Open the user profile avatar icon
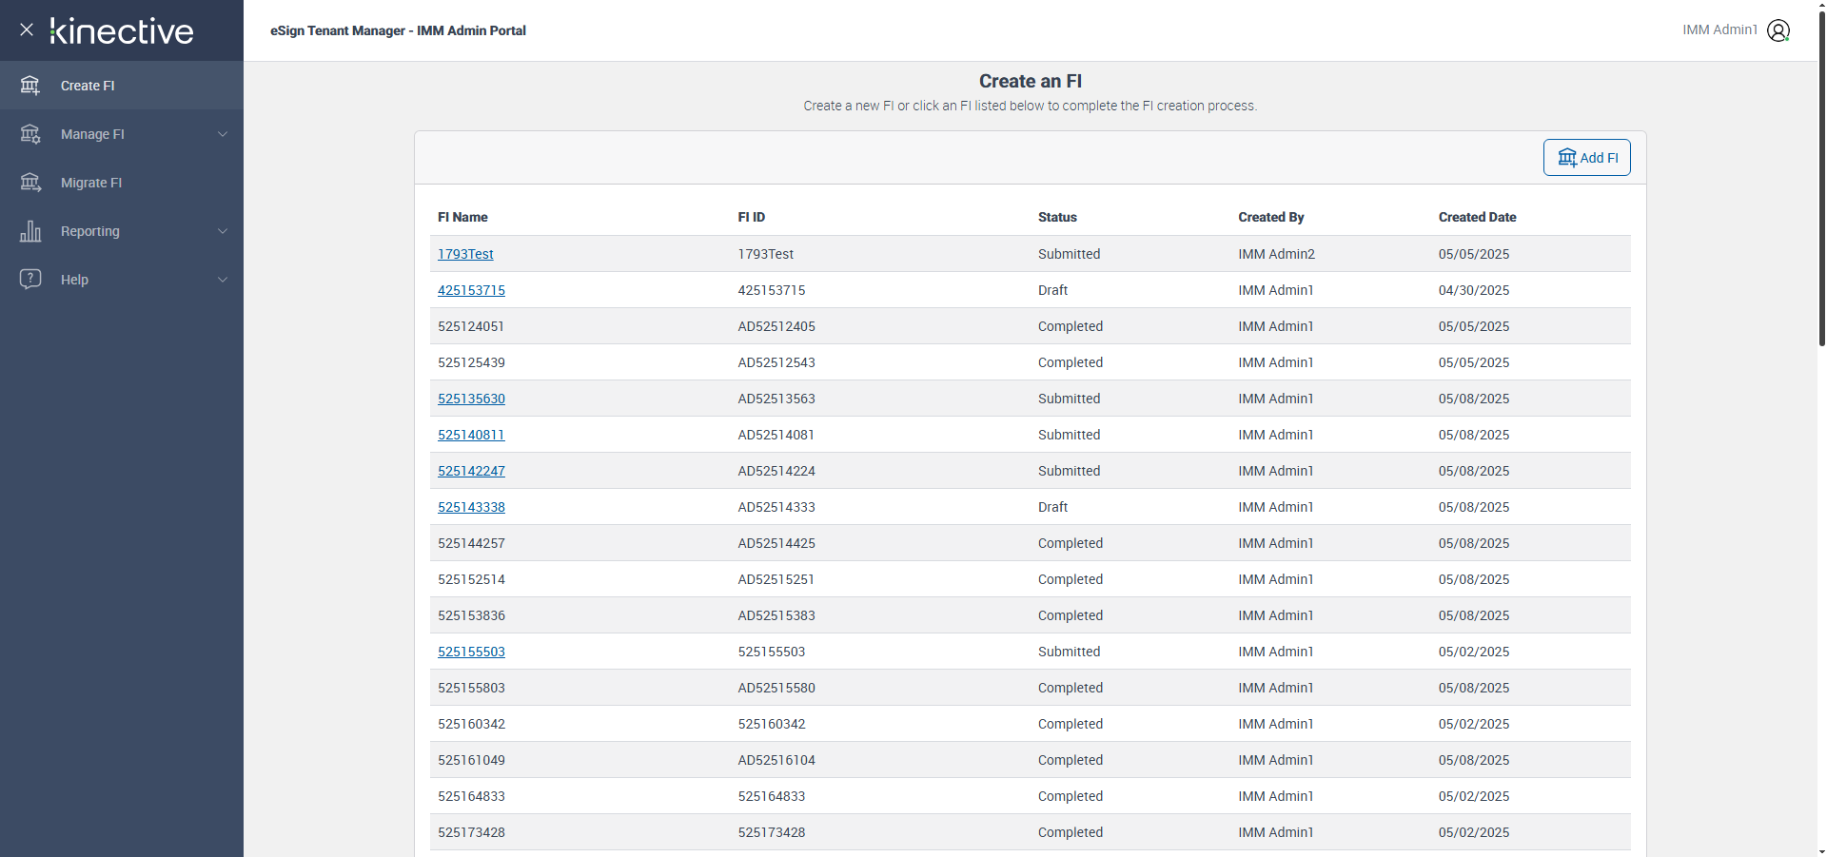Viewport: 1827px width, 857px height. pos(1778,30)
